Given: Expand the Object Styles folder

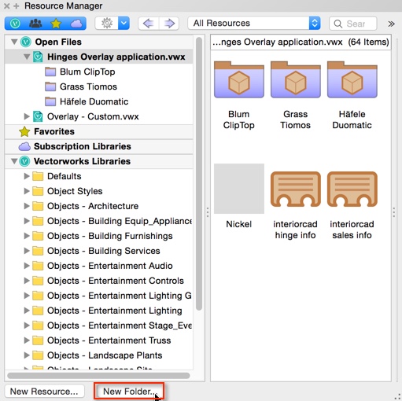Looking at the screenshot, I should [27, 191].
